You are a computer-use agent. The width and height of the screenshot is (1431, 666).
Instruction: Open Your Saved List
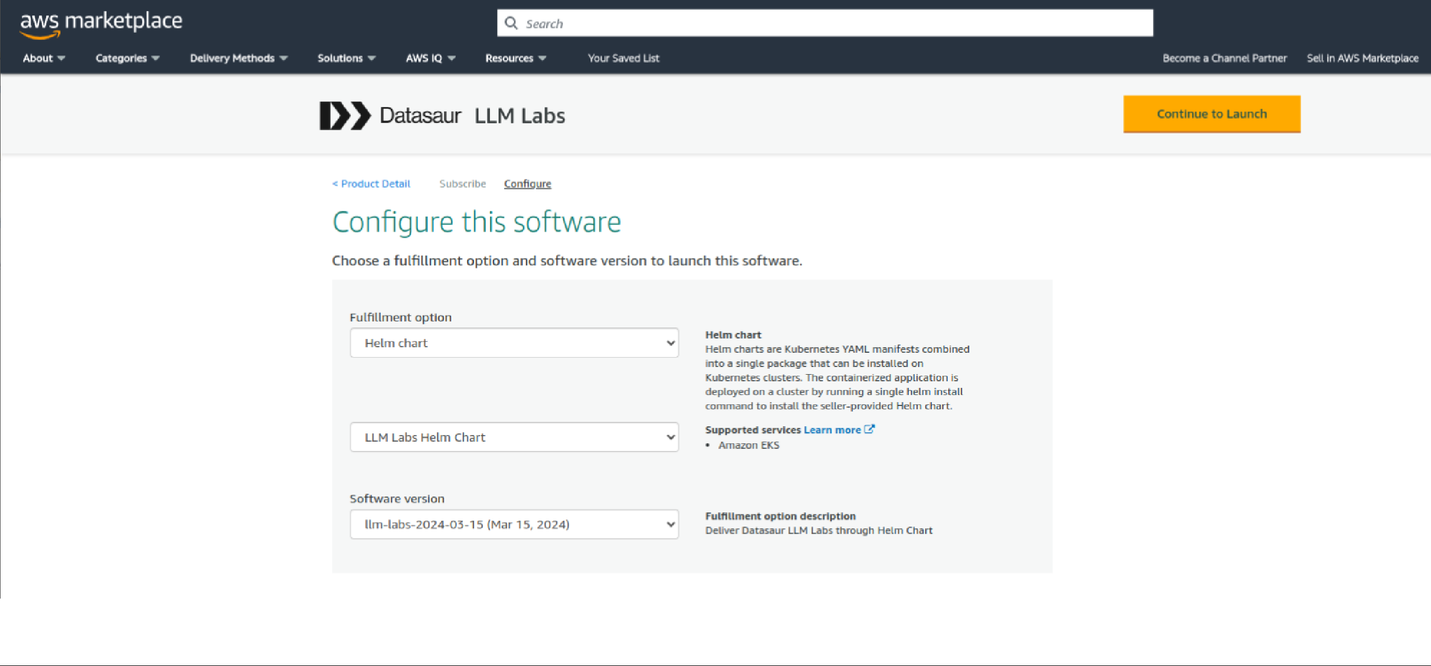tap(623, 58)
